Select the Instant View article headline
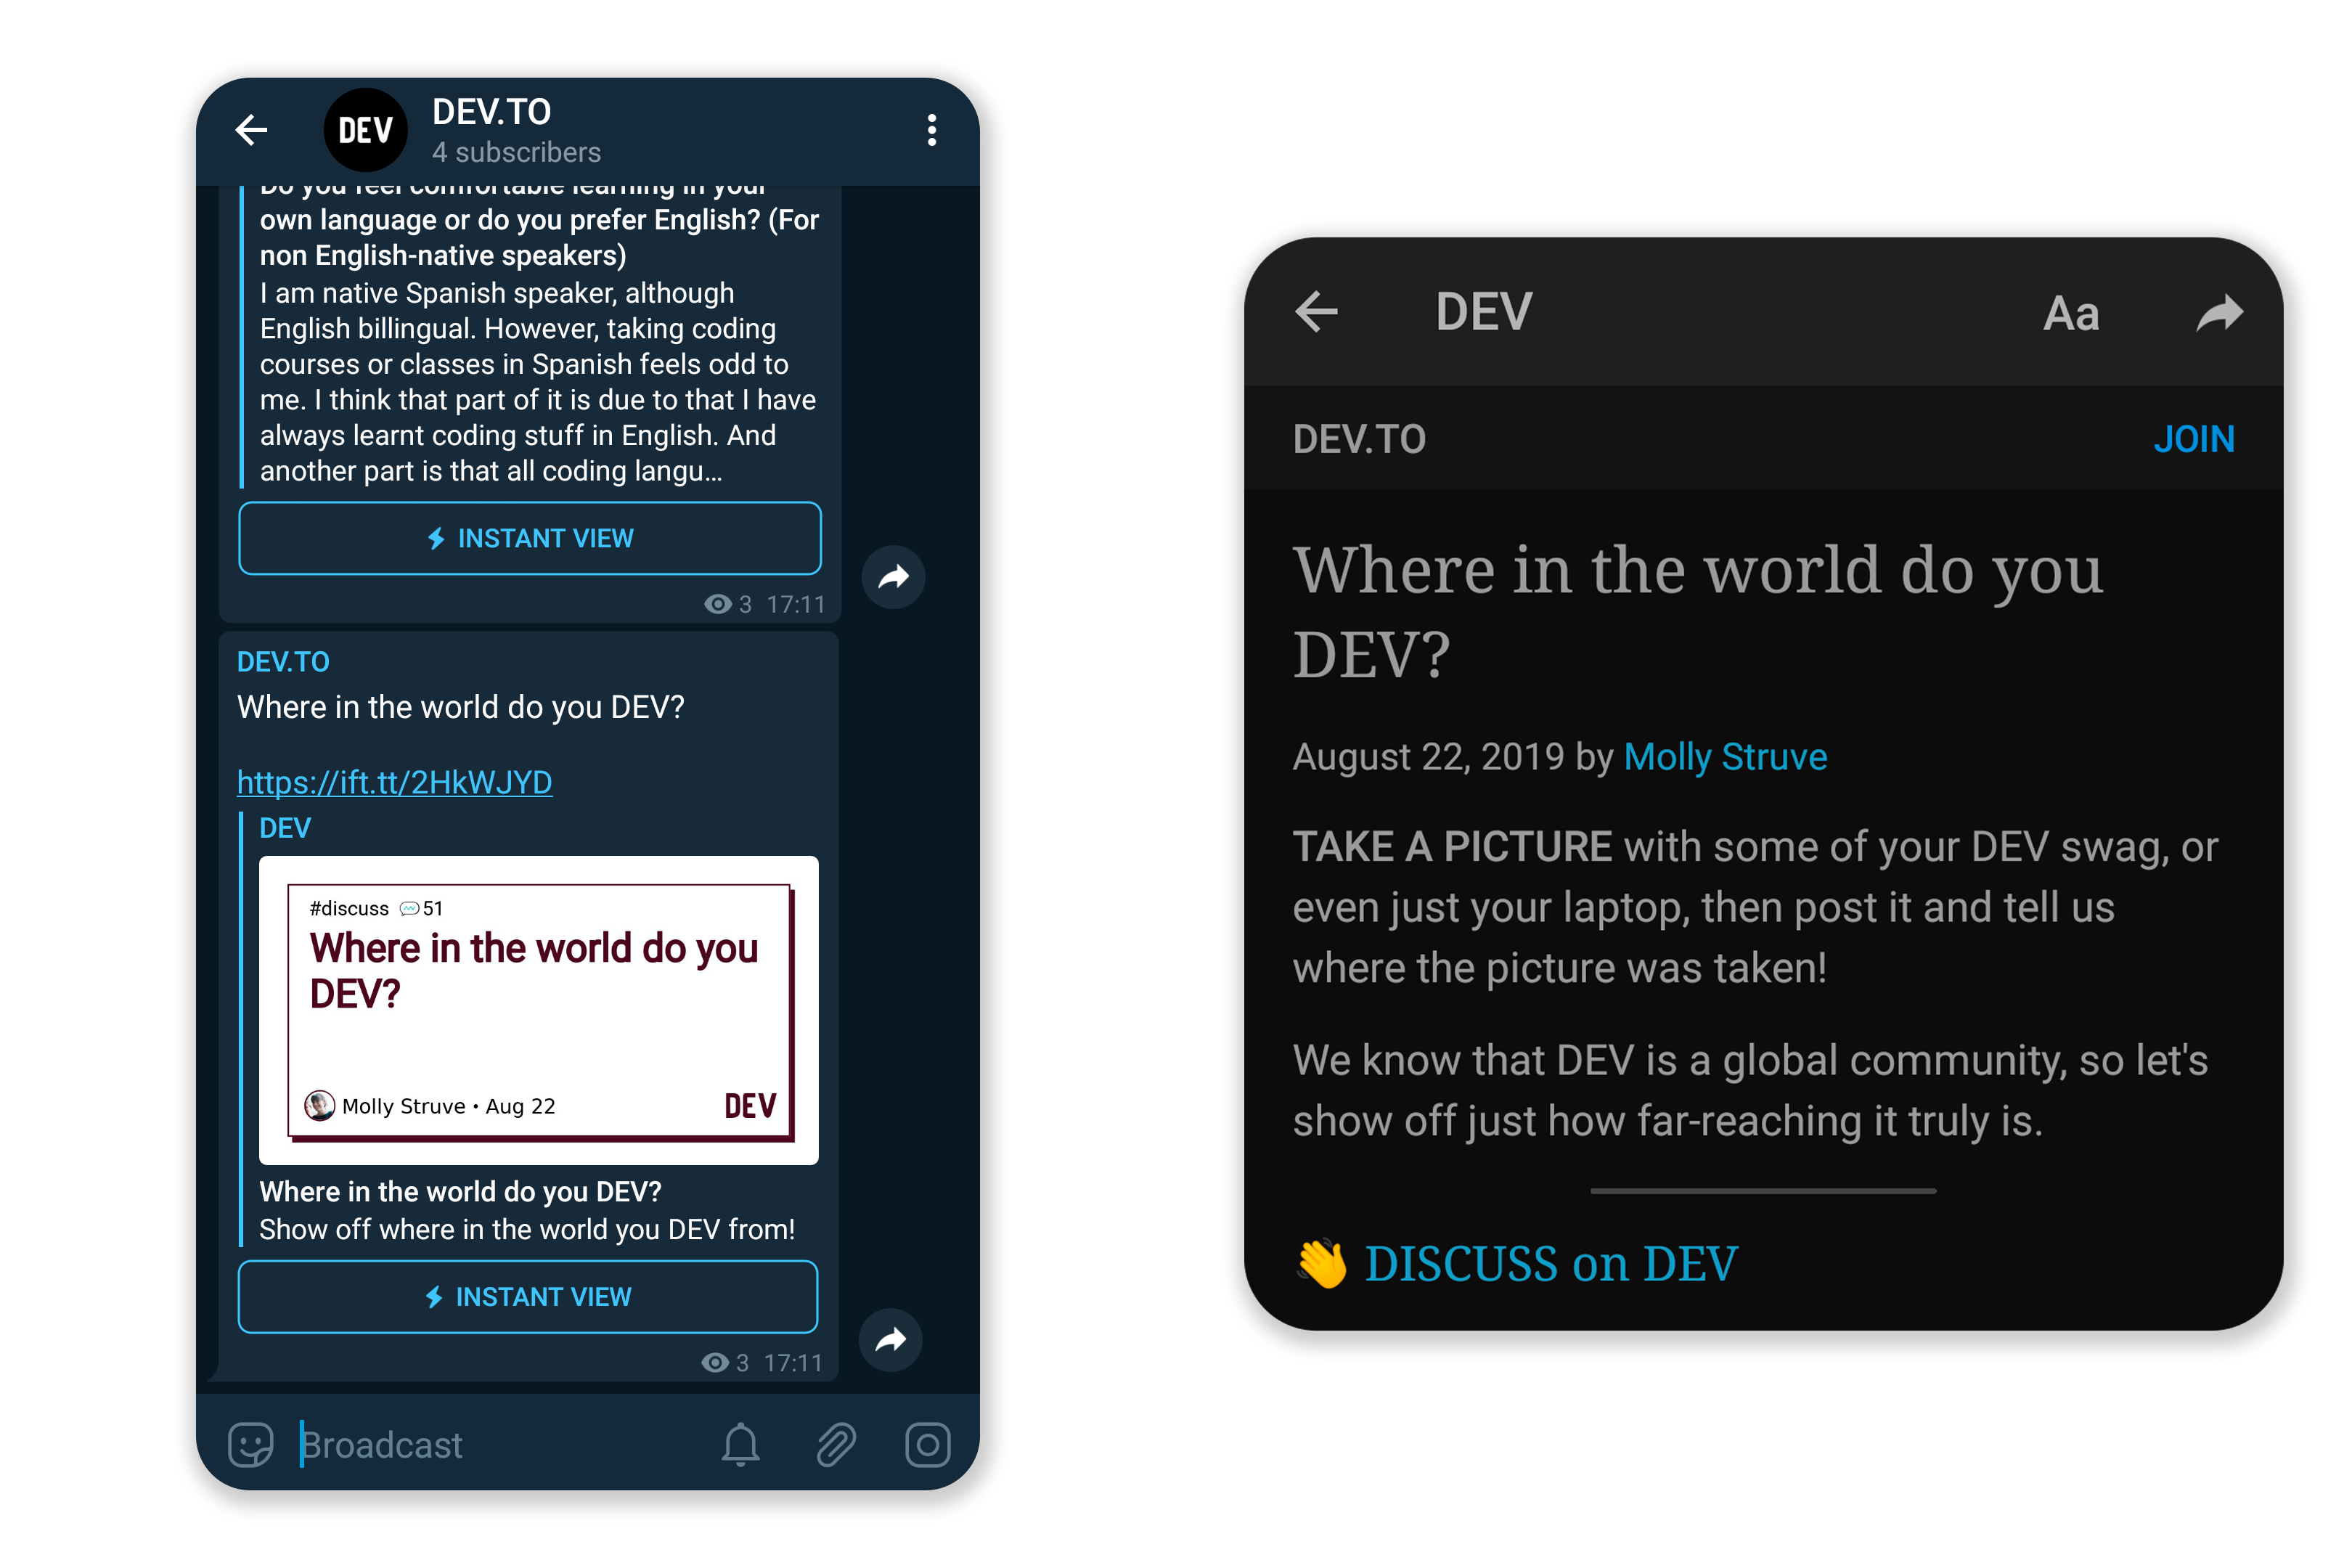Image resolution: width=2352 pixels, height=1568 pixels. pos(1697,611)
